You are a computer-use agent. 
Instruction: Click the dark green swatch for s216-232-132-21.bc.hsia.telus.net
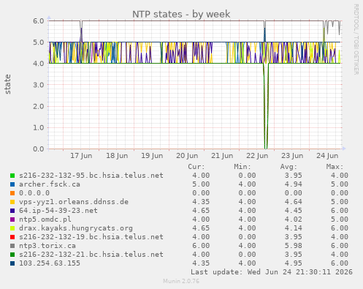click(x=12, y=255)
